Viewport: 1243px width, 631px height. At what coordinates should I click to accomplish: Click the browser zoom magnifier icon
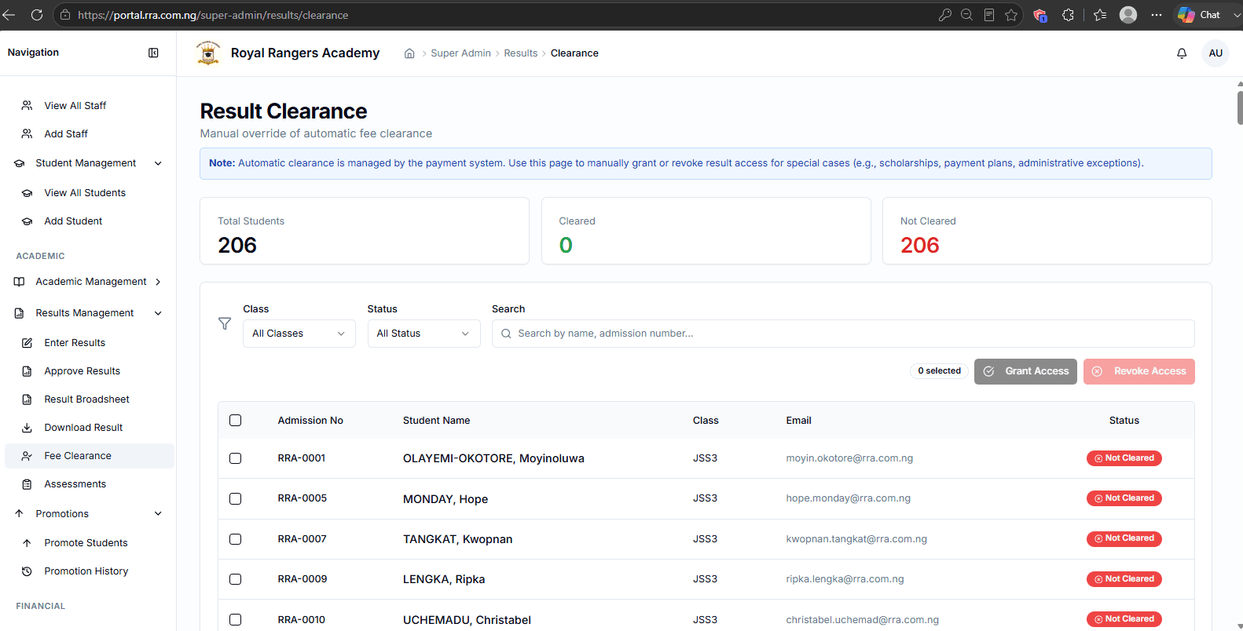pyautogui.click(x=967, y=15)
